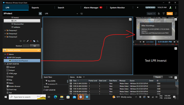
Task: Open the three-dot settings menu
Action: (x=176, y=8)
